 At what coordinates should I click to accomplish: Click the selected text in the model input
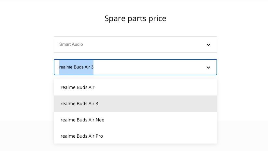click(76, 67)
